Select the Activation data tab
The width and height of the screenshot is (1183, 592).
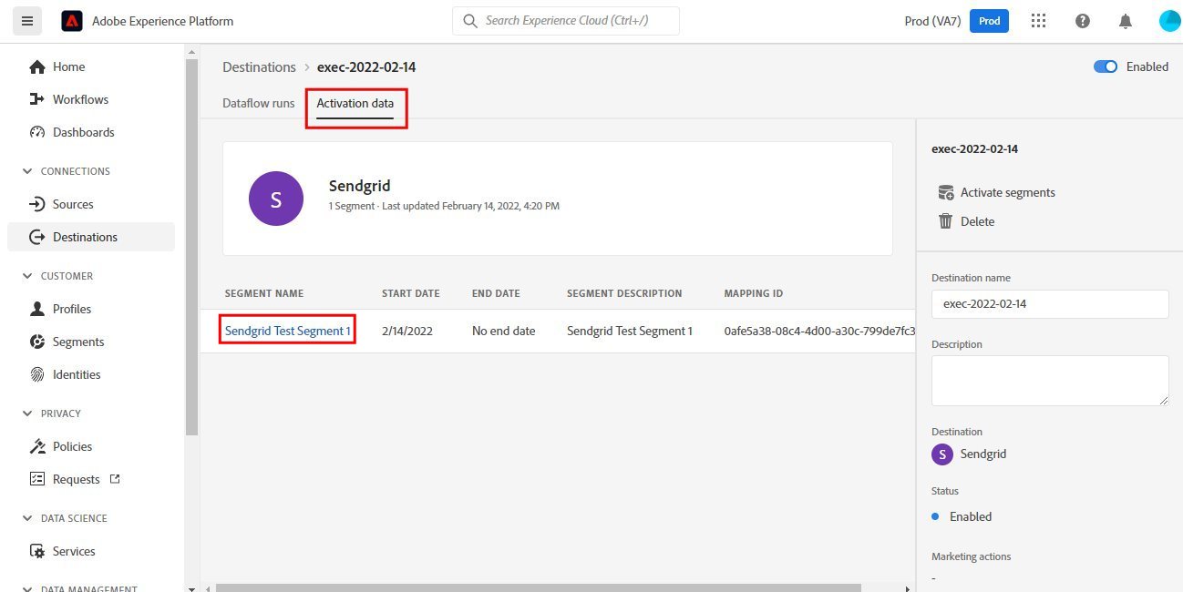[355, 103]
